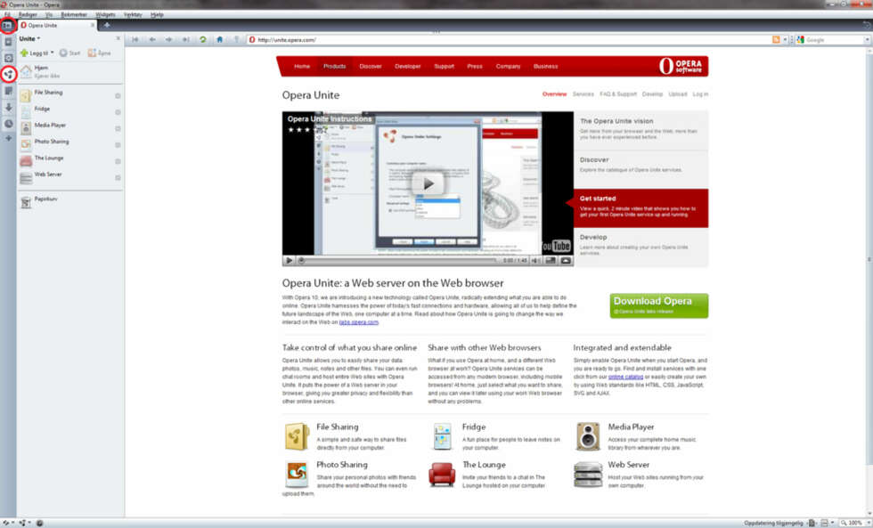Click the Web Server icon in panel
873x528 pixels.
tap(26, 177)
